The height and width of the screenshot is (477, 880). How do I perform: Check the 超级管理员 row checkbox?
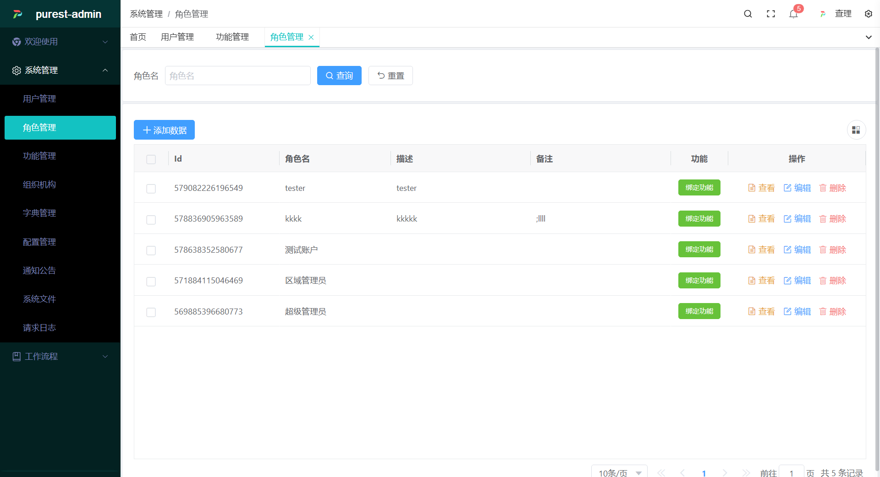pos(151,312)
